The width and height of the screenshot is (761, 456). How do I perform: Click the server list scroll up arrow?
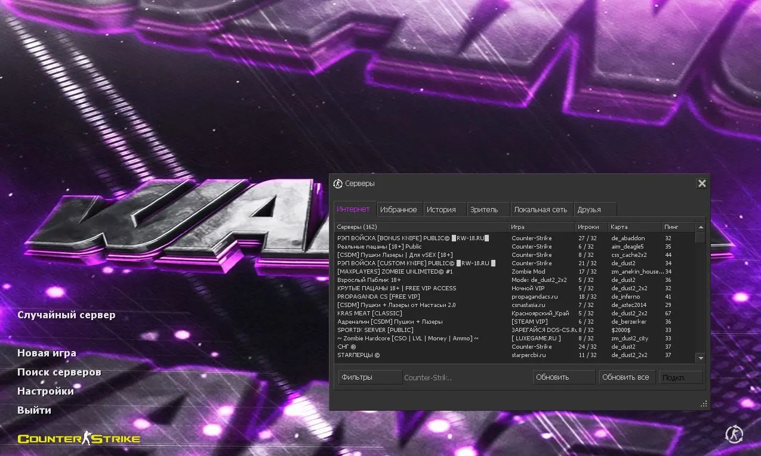pyautogui.click(x=701, y=227)
